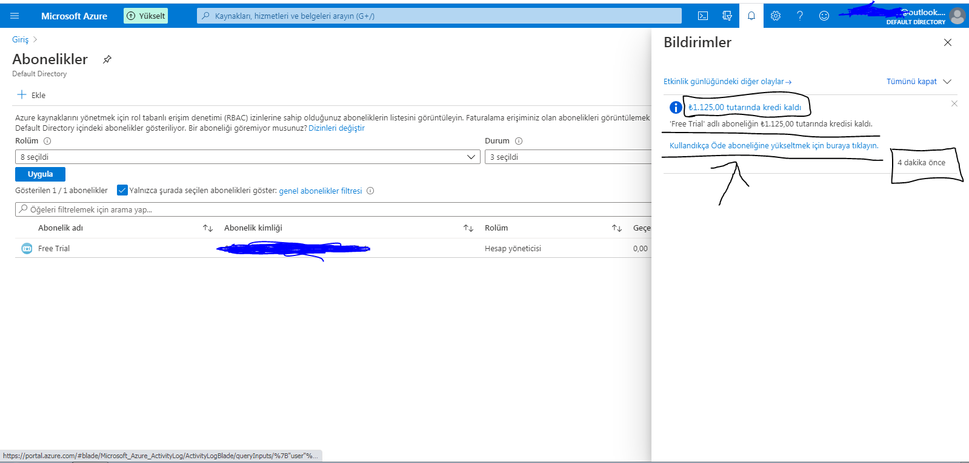
Task: Show info for genel abonelikler filtresi
Action: (370, 191)
